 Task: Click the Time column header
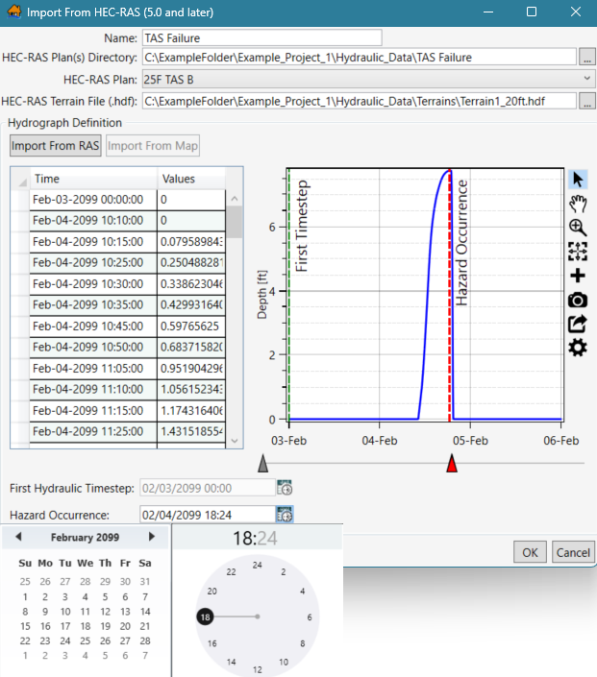coord(93,179)
